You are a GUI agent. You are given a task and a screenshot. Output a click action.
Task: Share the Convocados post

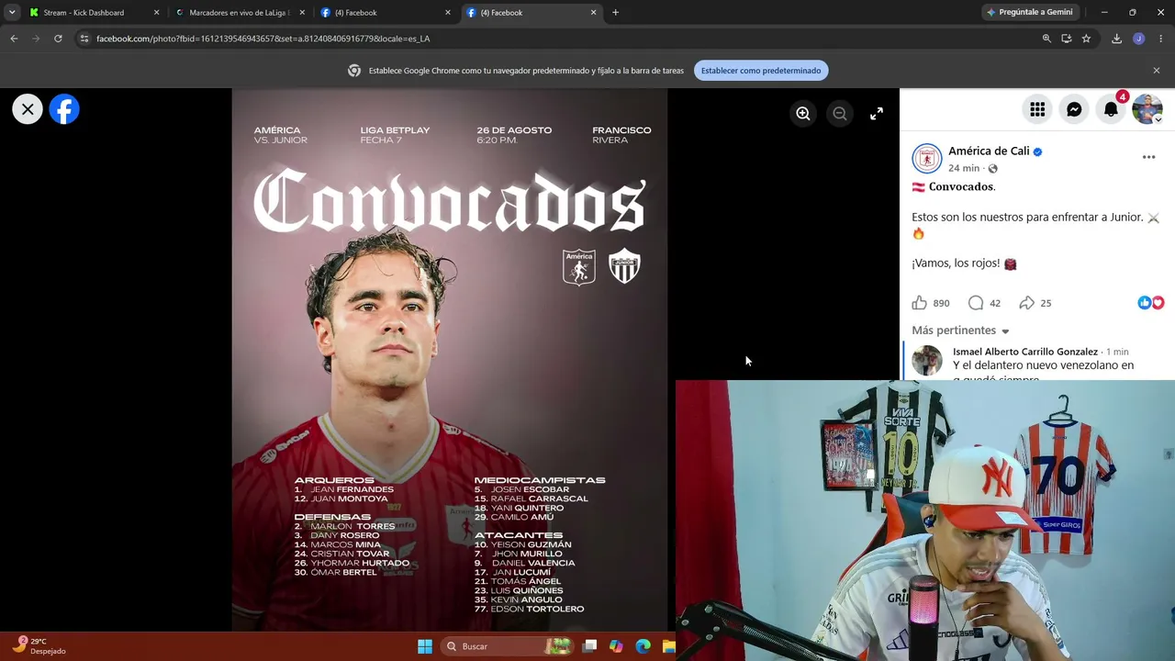(1027, 303)
